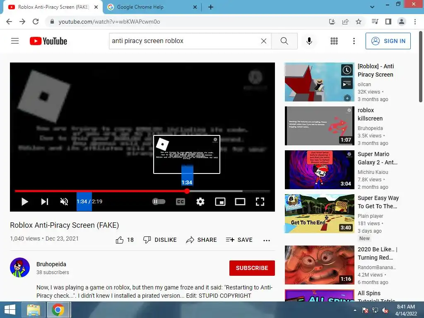Run search with the magnifier button
Viewport: 424px width, 318px height.
(x=284, y=41)
